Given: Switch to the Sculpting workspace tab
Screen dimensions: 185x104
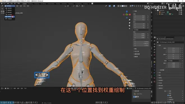Looking at the screenshot, I should click(37, 4).
